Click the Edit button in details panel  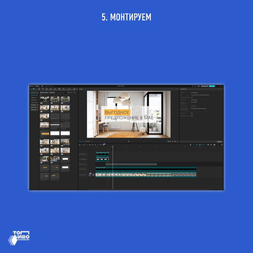219,141
